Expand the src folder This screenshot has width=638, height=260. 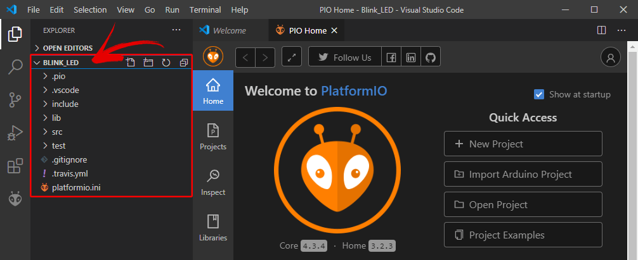pyautogui.click(x=57, y=132)
